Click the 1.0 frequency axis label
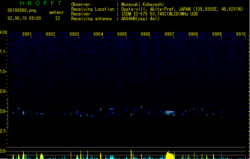Screen dimensions: 250x159 coord(3,72)
